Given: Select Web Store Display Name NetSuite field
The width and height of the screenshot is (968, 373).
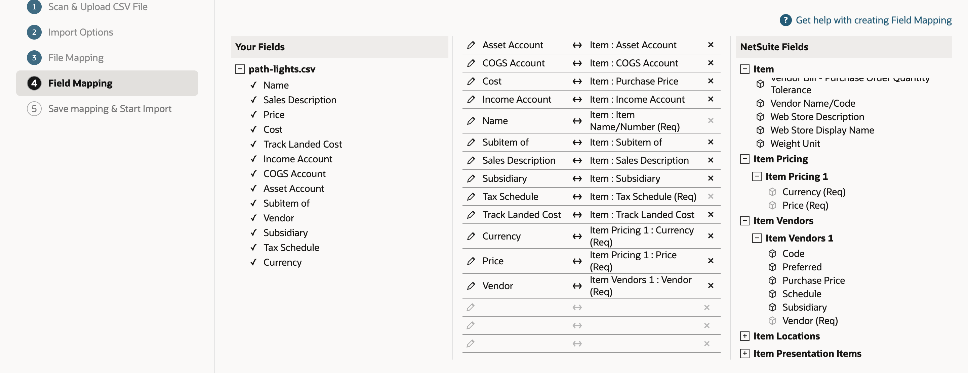Looking at the screenshot, I should pos(822,130).
